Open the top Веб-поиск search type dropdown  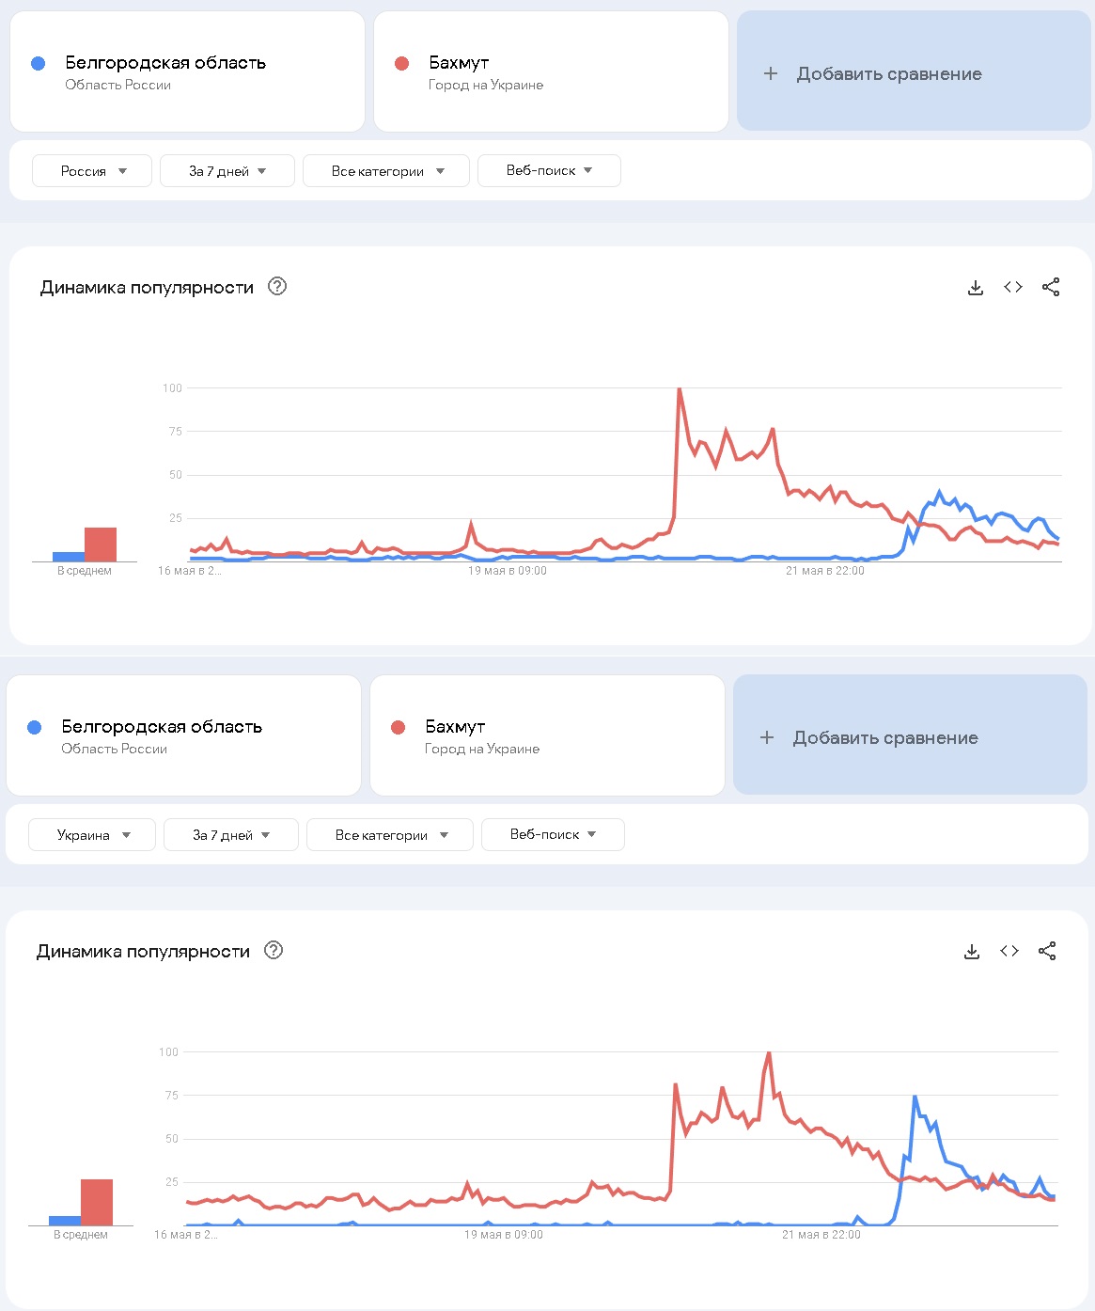pos(550,171)
